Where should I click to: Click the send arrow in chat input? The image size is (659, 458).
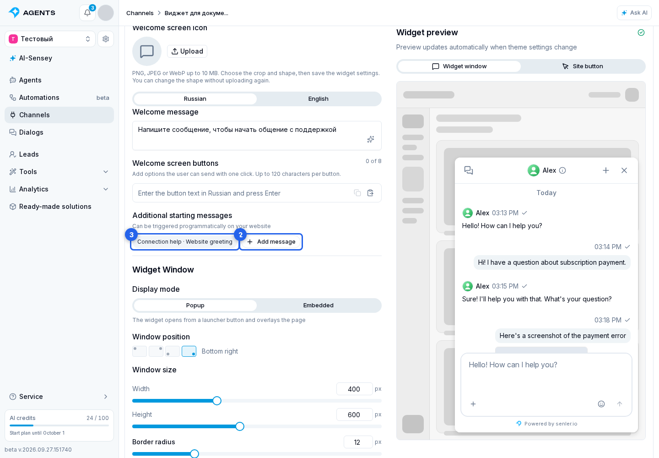click(x=620, y=404)
